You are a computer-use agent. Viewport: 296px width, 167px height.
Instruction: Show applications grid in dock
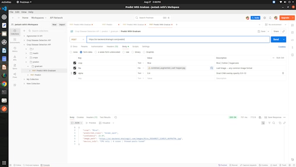4,163
